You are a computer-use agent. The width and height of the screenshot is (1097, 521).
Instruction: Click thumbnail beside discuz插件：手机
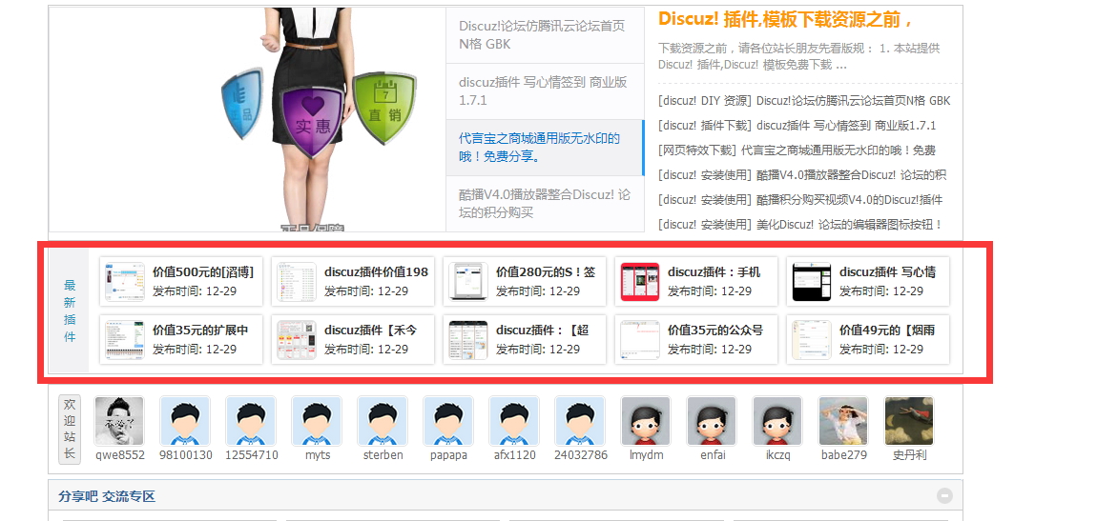coord(640,282)
